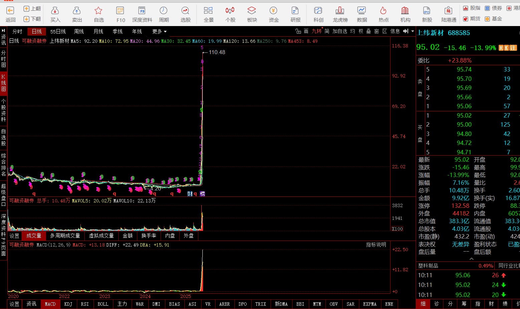Go to next stock with 下翻
The height and width of the screenshot is (309, 520).
[32, 19]
